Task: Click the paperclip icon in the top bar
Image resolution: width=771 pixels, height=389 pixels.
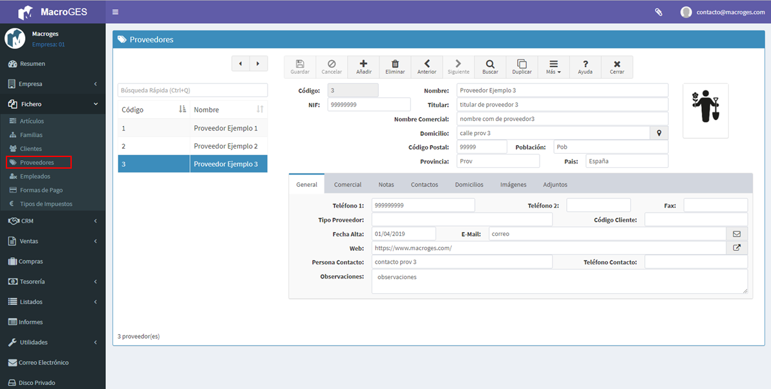Action: (659, 12)
